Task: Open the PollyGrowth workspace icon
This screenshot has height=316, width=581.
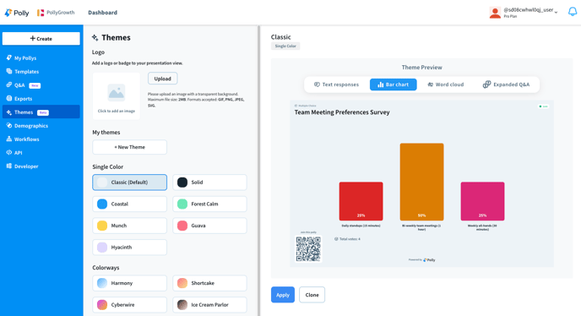Action: click(x=41, y=13)
